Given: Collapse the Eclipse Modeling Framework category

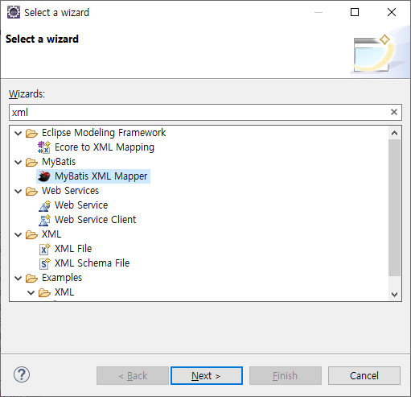Looking at the screenshot, I should click(18, 133).
